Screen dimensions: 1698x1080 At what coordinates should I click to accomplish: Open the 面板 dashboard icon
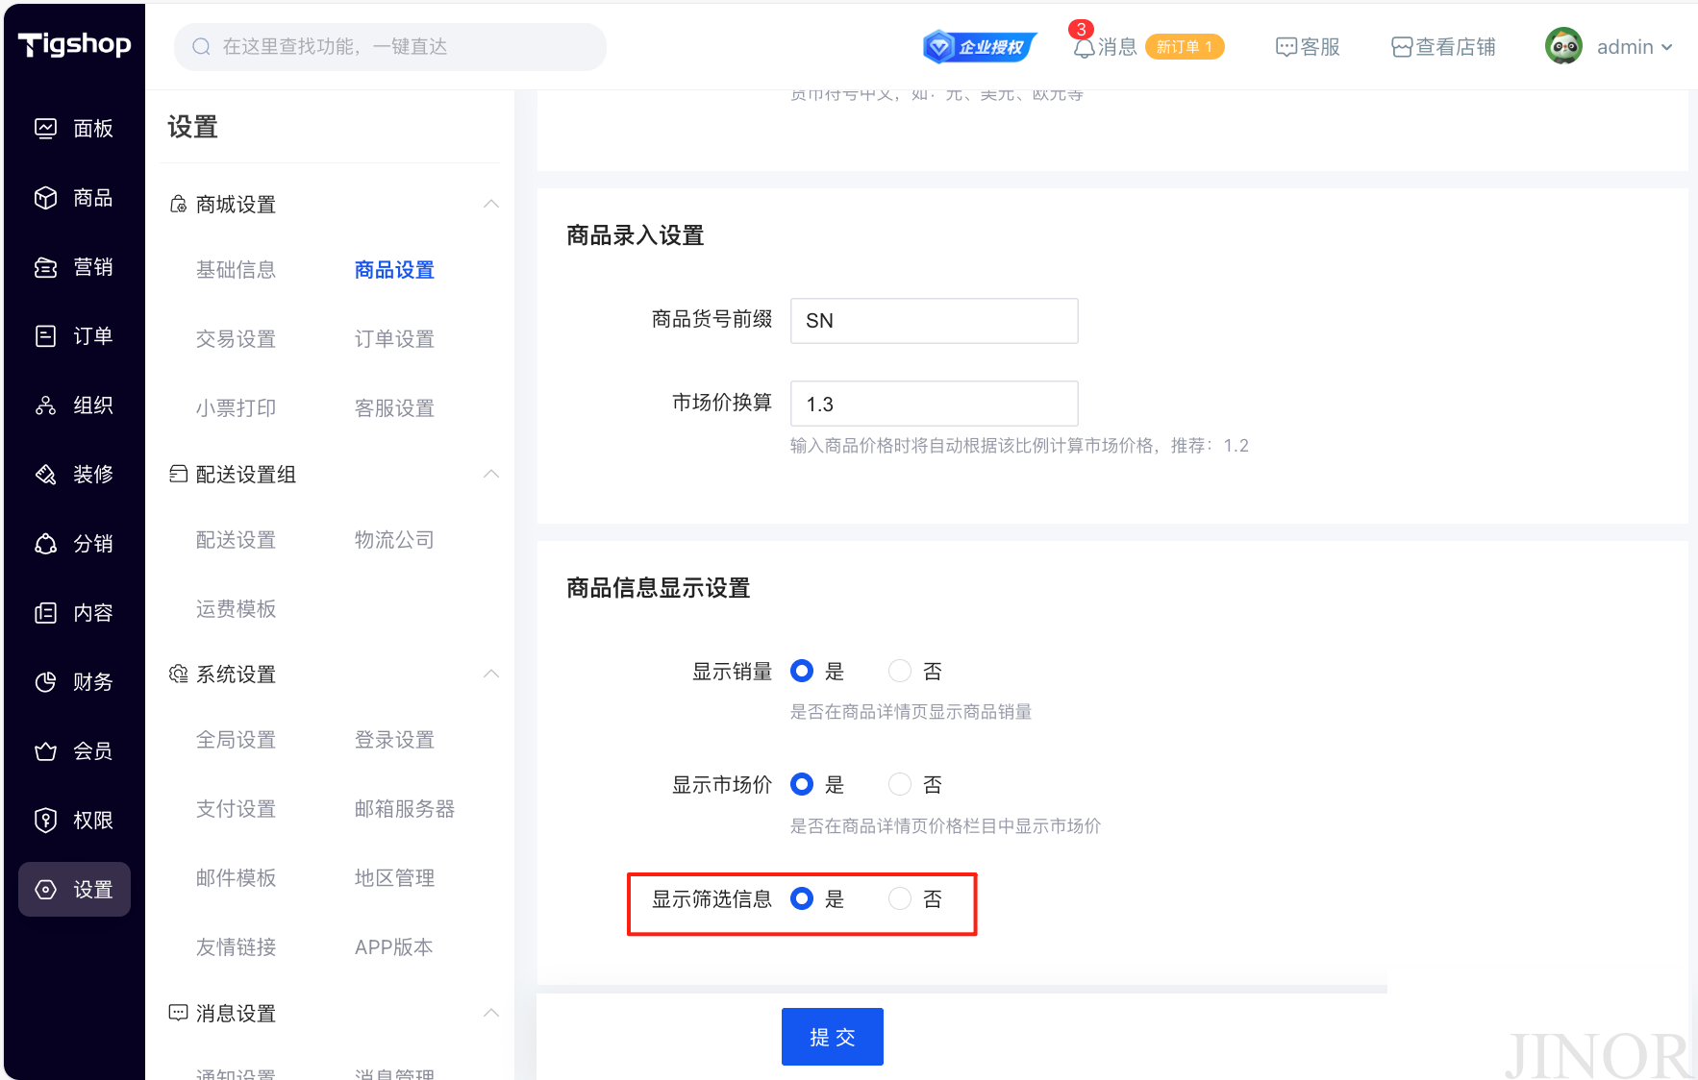tap(45, 129)
